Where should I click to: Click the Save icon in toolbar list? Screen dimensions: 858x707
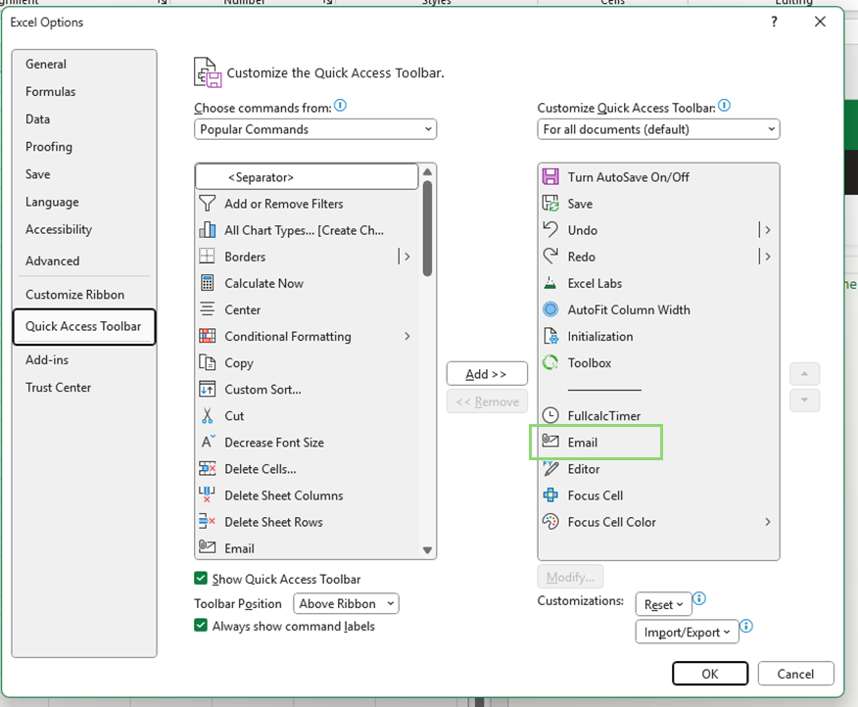click(550, 204)
